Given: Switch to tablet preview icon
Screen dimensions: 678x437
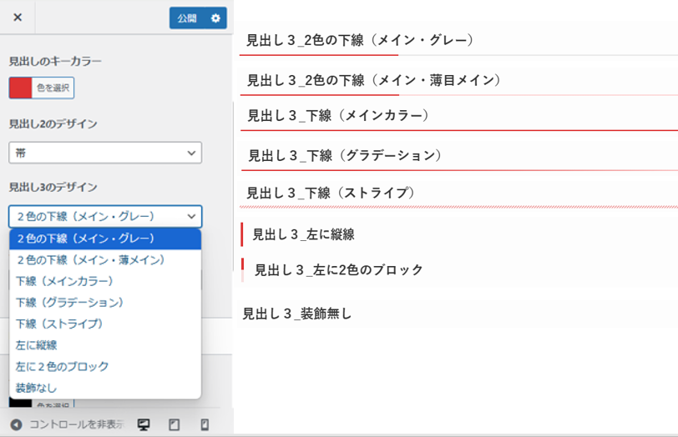Looking at the screenshot, I should pyautogui.click(x=174, y=424).
